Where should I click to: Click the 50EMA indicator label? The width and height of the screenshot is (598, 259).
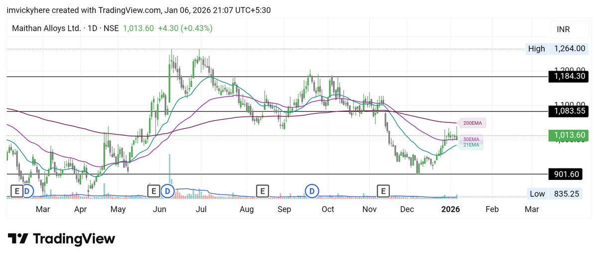pos(471,140)
